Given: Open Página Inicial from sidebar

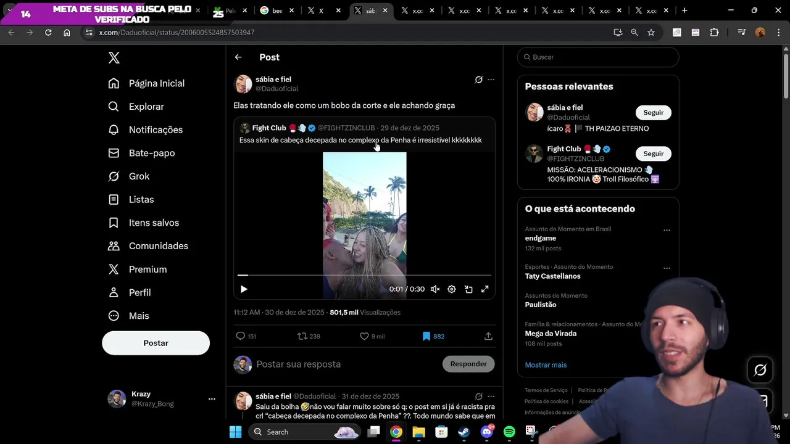Looking at the screenshot, I should coord(146,83).
